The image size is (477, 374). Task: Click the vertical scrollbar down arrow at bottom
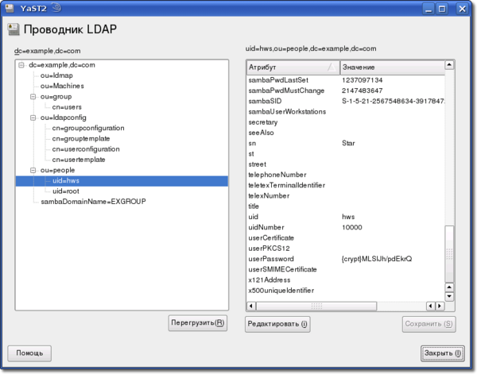(x=450, y=295)
